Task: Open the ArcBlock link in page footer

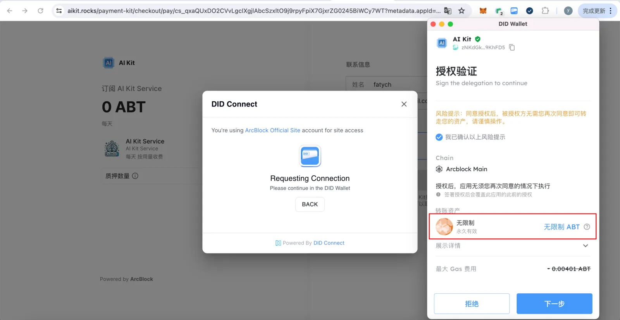Action: (141, 279)
